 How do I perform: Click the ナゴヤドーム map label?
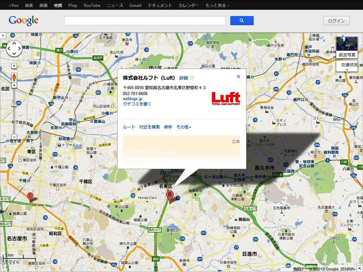tap(72, 145)
